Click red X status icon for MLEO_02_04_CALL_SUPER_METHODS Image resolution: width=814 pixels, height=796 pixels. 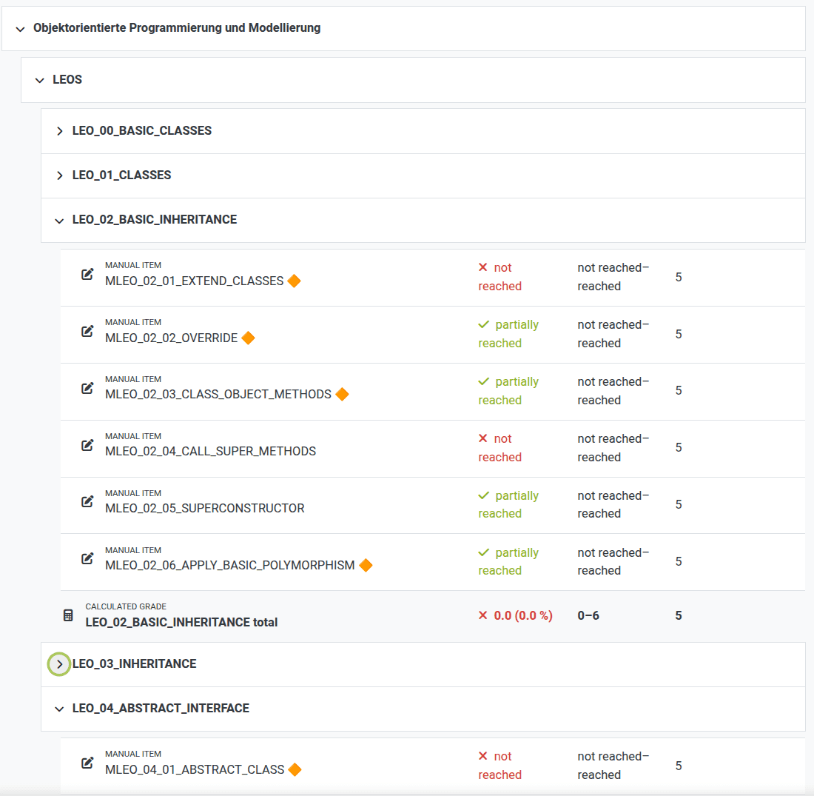point(482,438)
